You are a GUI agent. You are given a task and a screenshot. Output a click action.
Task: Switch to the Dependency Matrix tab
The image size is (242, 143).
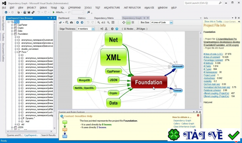click(x=104, y=18)
